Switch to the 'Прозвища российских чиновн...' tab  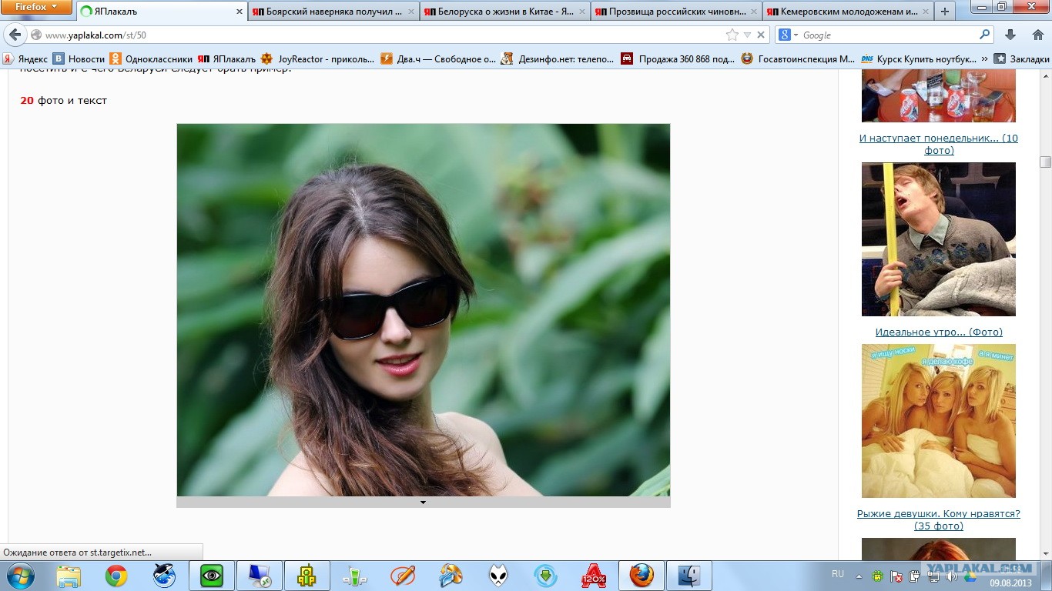pyautogui.click(x=676, y=12)
